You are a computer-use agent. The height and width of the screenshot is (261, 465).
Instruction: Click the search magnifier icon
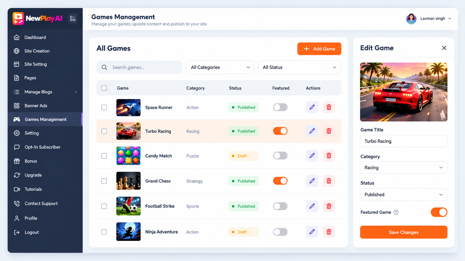(x=104, y=67)
